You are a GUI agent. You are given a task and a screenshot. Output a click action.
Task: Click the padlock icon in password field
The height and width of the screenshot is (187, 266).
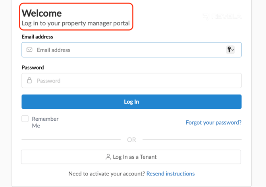point(29,81)
